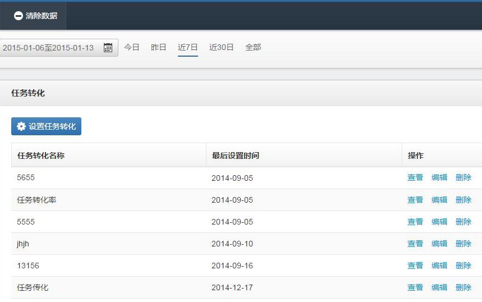Click 查看 for the 5555 row
This screenshot has height=302, width=482.
pyautogui.click(x=415, y=222)
